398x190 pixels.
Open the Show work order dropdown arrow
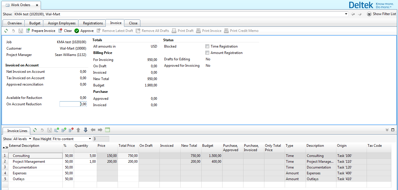pyautogui.click(x=346, y=14)
